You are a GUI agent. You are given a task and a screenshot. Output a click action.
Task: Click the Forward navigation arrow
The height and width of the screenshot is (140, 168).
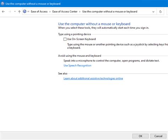click(x=10, y=12)
